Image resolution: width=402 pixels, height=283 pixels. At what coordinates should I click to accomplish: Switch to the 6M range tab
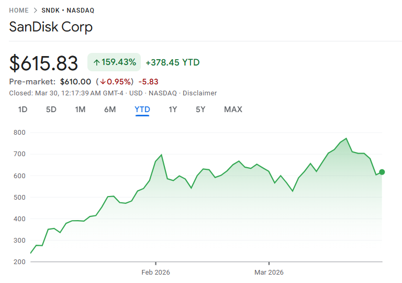110,110
